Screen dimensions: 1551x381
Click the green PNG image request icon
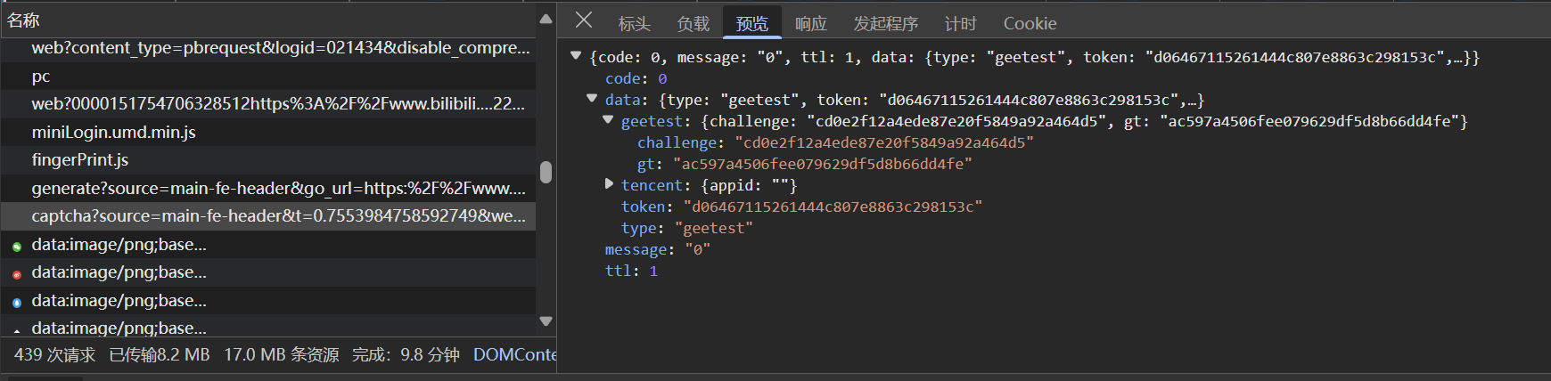click(17, 247)
